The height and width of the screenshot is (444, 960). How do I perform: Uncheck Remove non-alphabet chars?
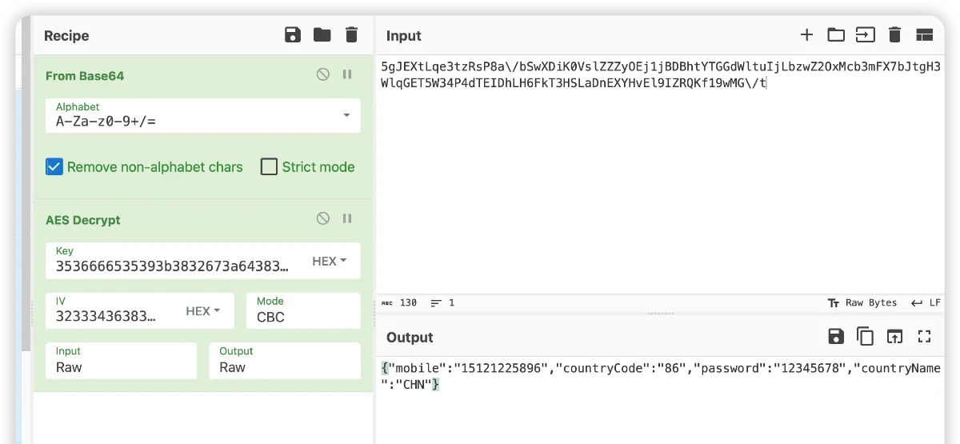coord(54,167)
